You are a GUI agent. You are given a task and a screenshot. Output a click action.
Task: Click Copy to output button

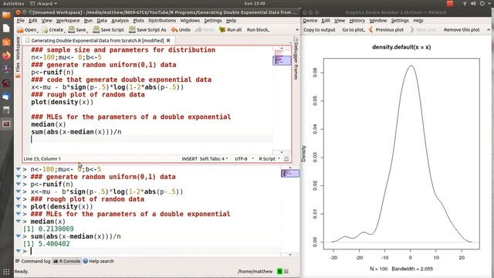[x=320, y=29]
